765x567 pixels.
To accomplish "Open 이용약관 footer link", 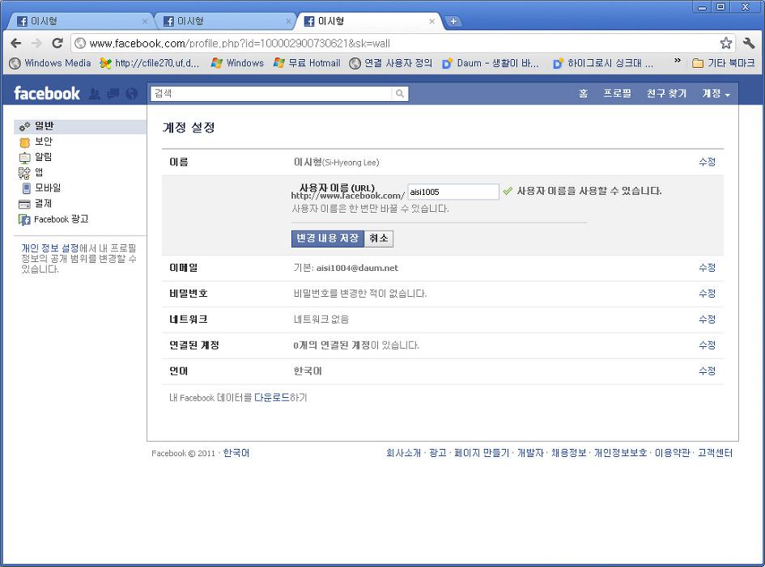I will coord(672,454).
